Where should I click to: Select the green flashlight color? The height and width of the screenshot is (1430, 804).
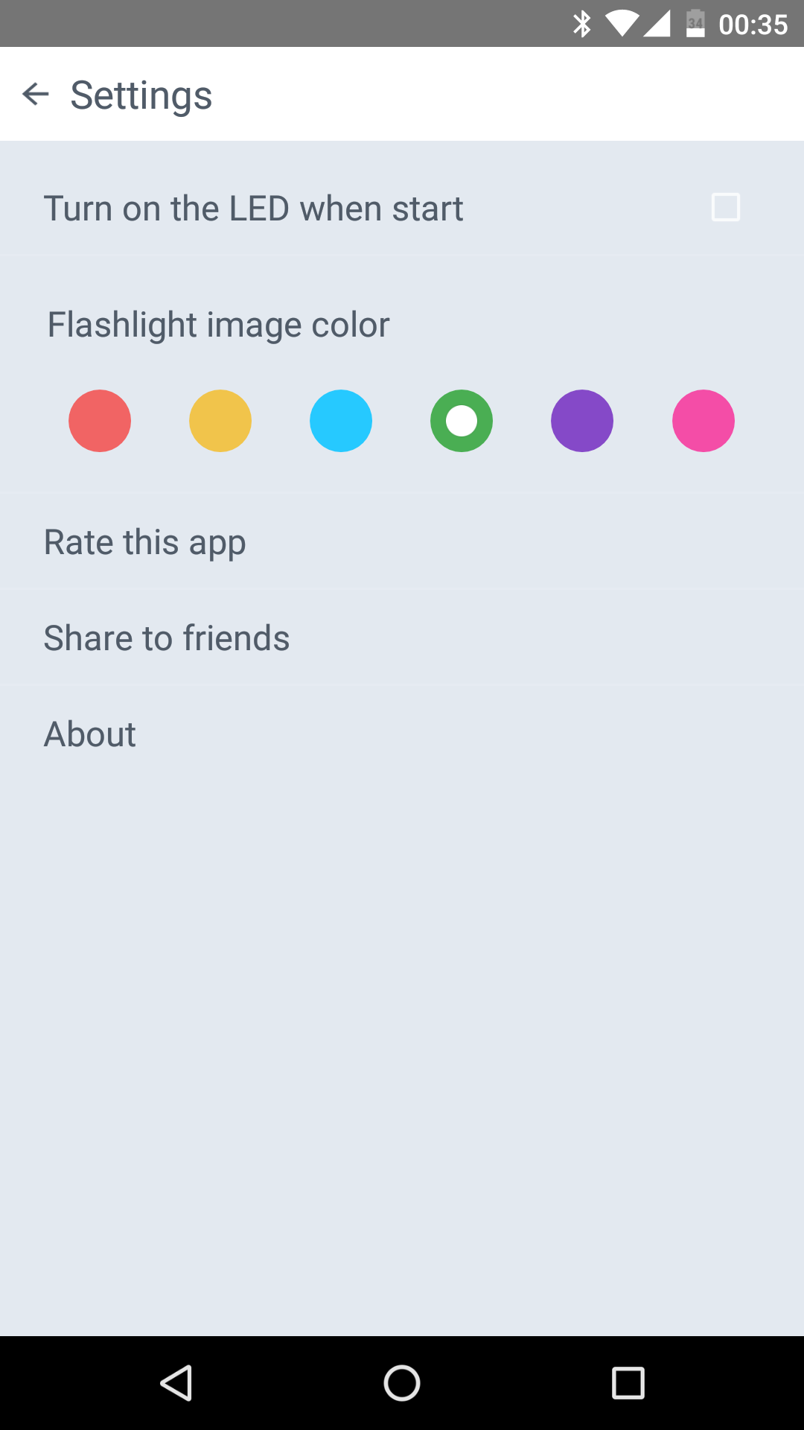(462, 421)
